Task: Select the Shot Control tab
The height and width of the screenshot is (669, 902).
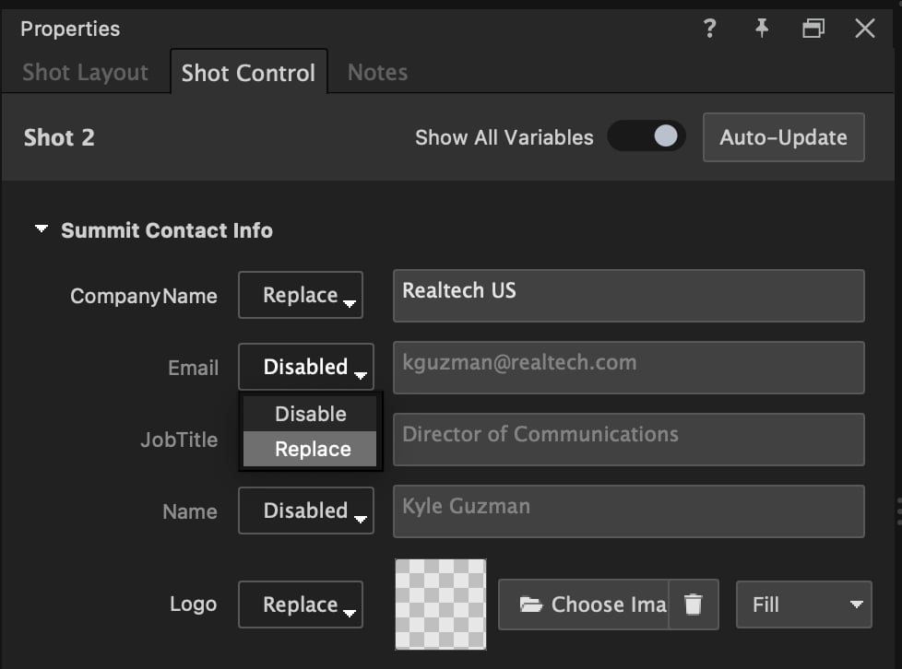Action: point(248,73)
